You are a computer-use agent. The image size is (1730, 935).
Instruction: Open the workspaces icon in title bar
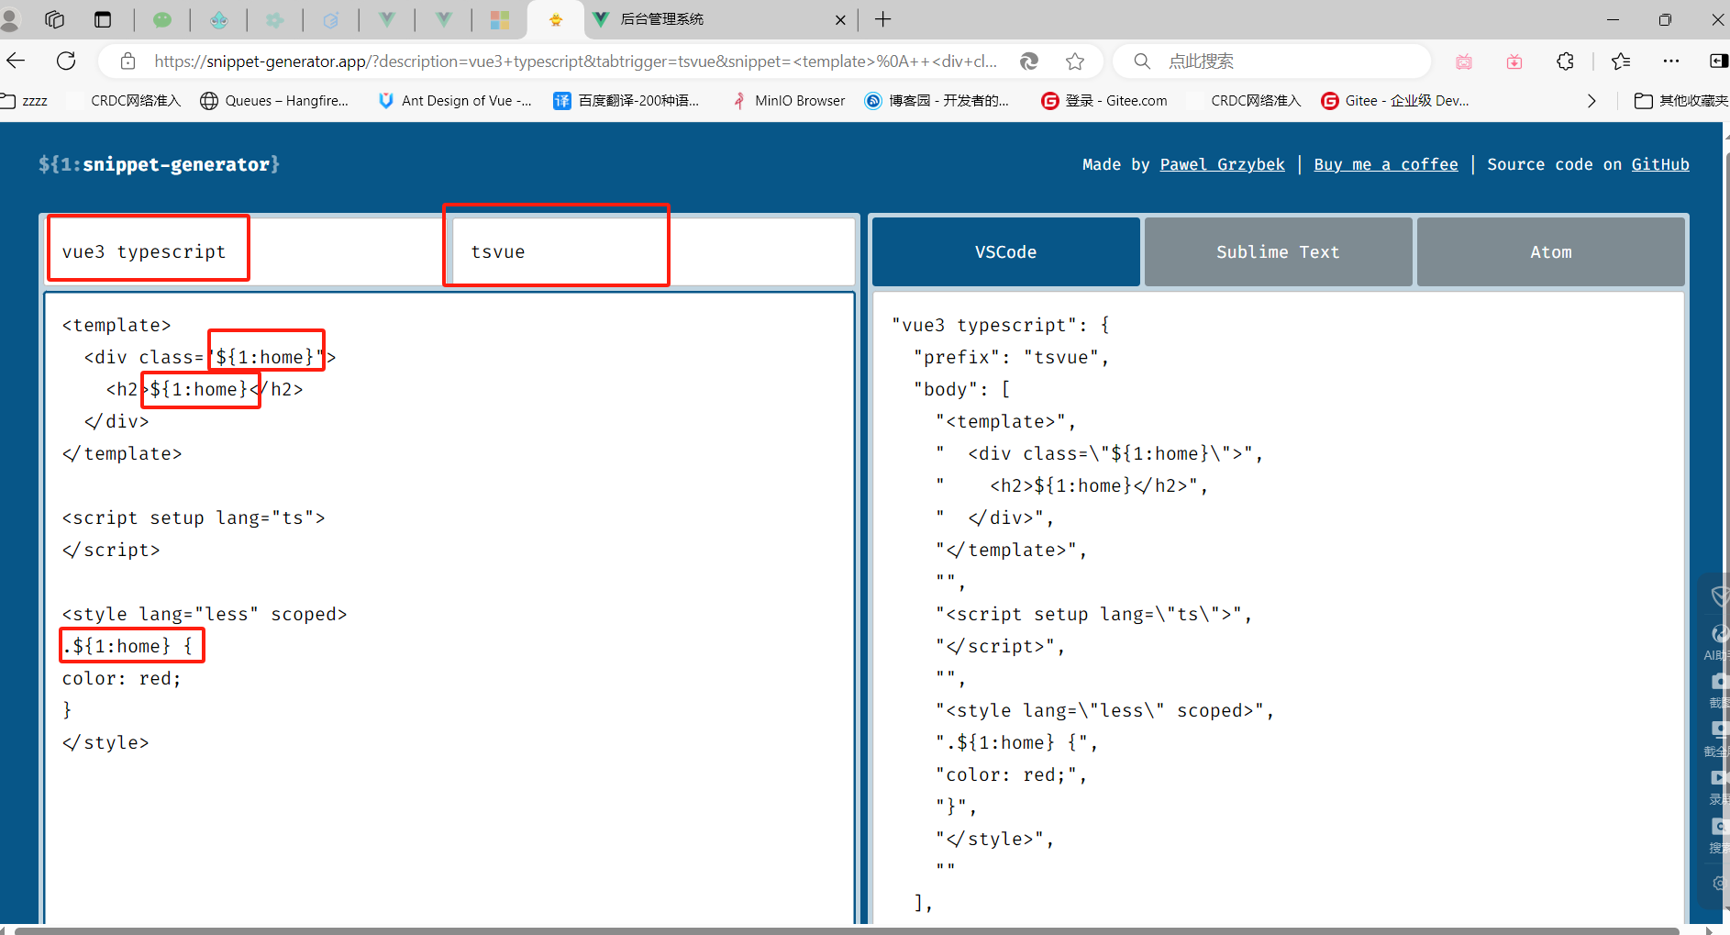pos(55,19)
